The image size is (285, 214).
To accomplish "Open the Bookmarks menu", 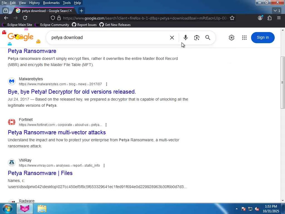I will 51,3.
